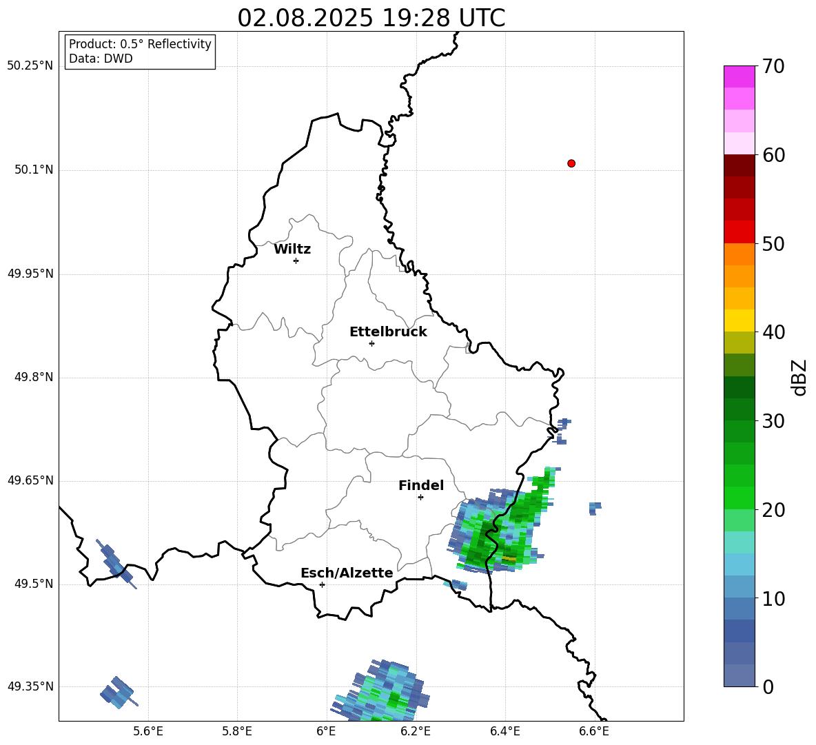Click the dBZ colorbar label
Viewport: 816px width, 745px height.
[x=799, y=377]
